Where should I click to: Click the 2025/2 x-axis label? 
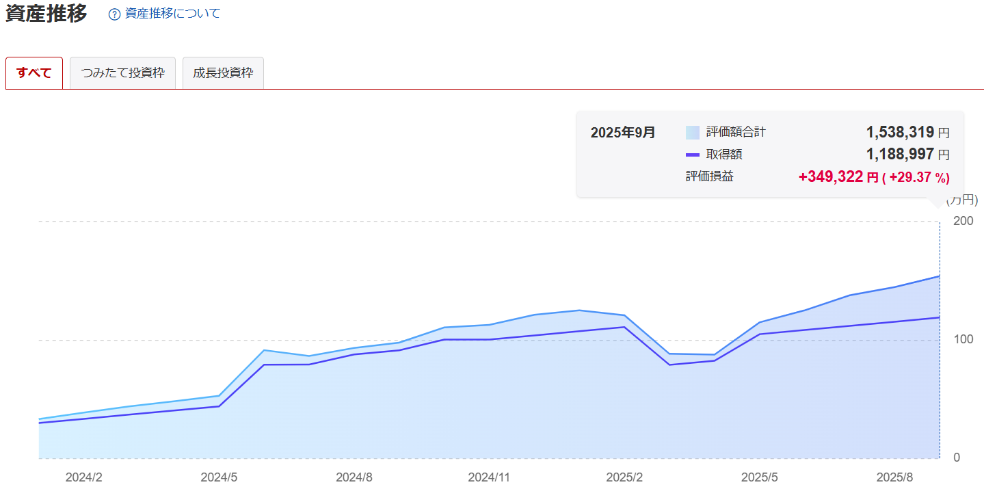click(x=624, y=477)
